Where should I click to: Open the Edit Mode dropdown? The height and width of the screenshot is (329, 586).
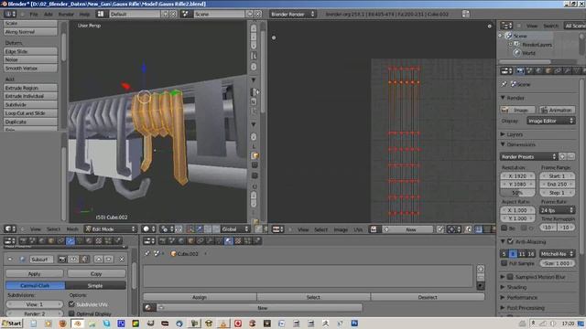coord(110,228)
